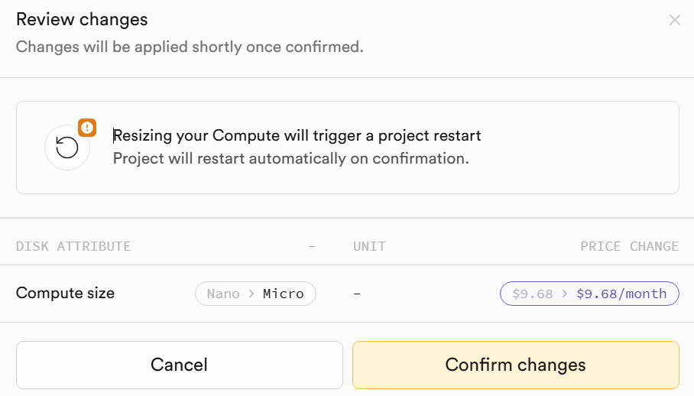The height and width of the screenshot is (396, 694).
Task: Click the Review changes title
Action: (x=82, y=20)
